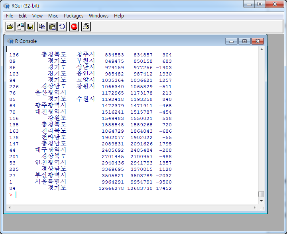
Task: Click the text 대전광역시 in the console
Action: coord(51,112)
